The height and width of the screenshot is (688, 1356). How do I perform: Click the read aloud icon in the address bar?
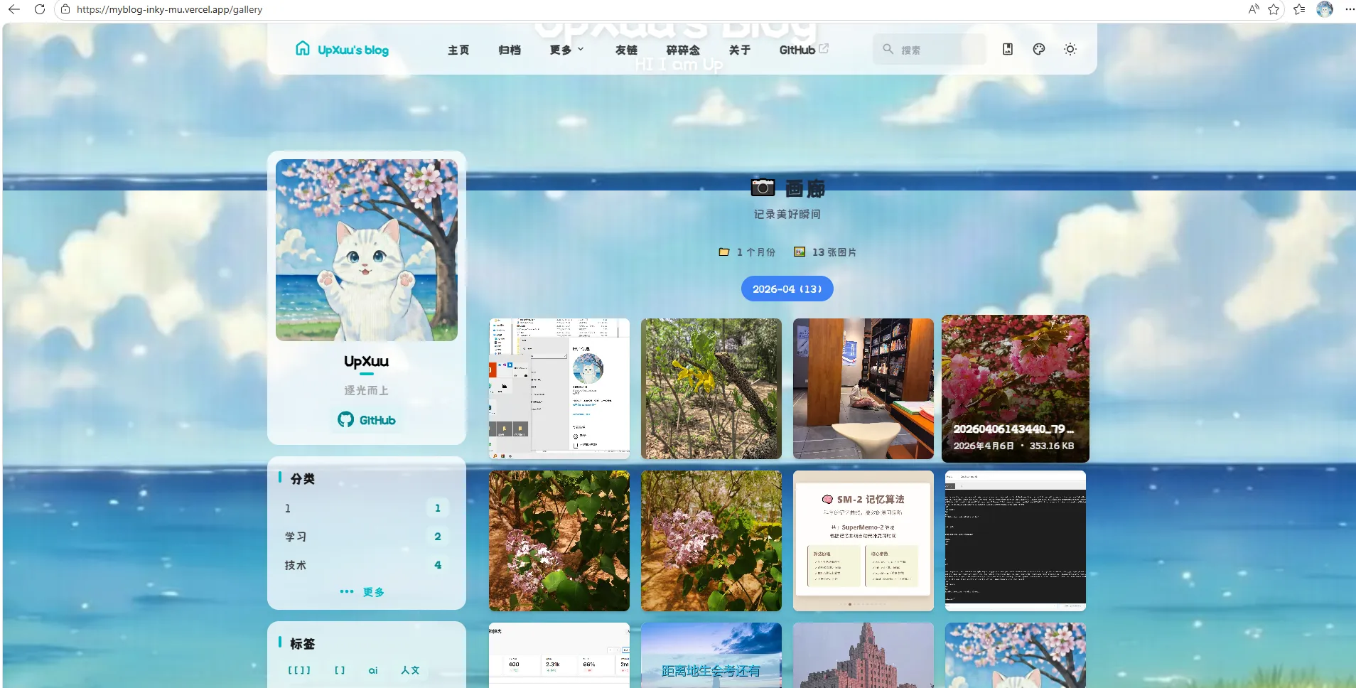coord(1253,9)
